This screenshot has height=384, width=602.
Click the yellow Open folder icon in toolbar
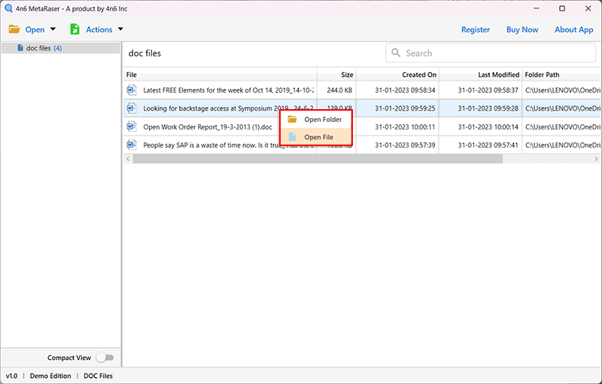(x=14, y=29)
